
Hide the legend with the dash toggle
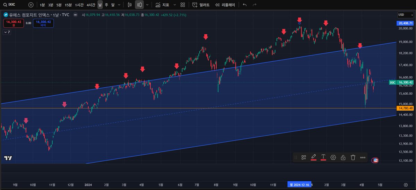[x=75, y=15]
